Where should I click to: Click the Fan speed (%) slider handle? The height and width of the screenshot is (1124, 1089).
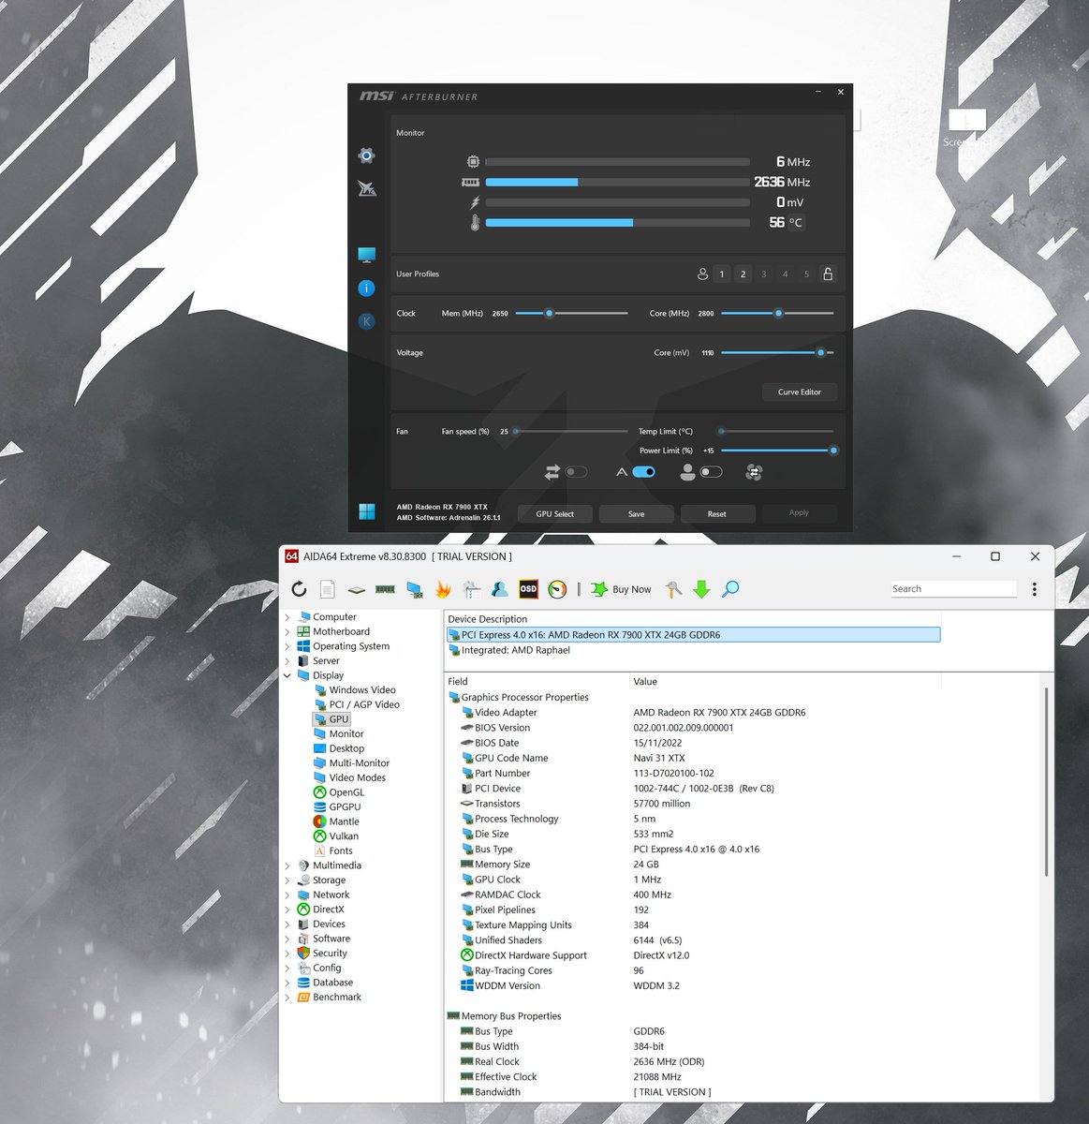coord(516,431)
